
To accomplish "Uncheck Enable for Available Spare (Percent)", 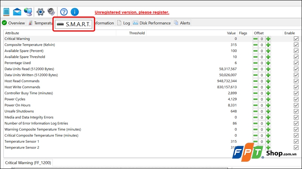I will 296,51.
